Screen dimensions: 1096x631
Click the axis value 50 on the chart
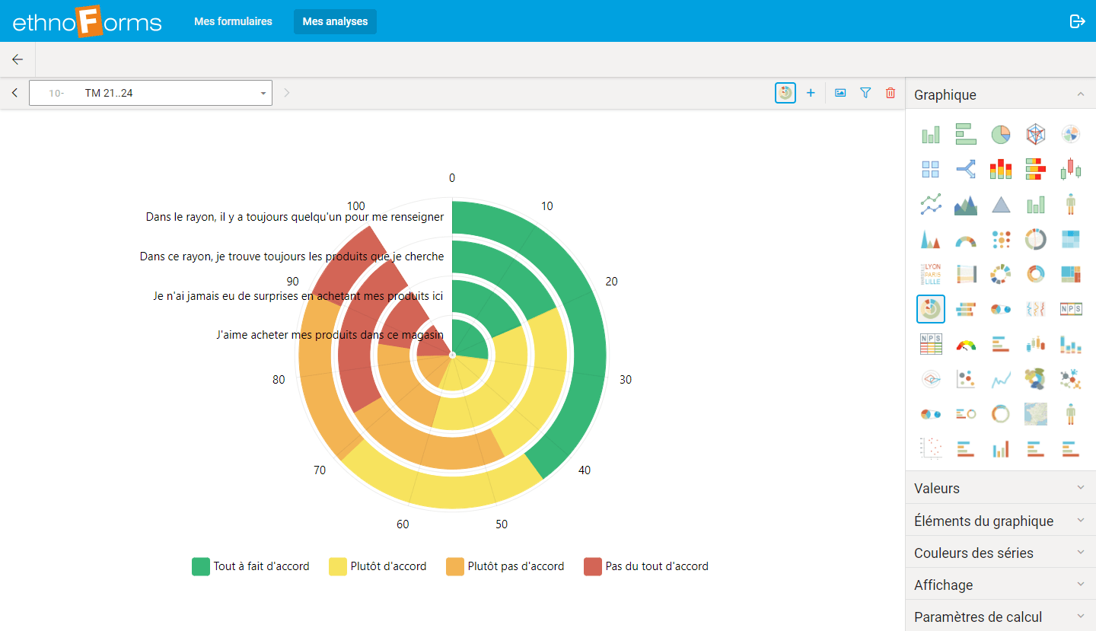[502, 524]
